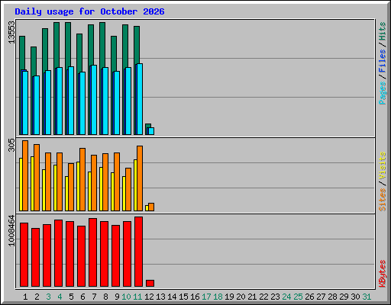Click green day 17 on the x-axis
The width and height of the screenshot is (391, 305).
click(x=206, y=297)
